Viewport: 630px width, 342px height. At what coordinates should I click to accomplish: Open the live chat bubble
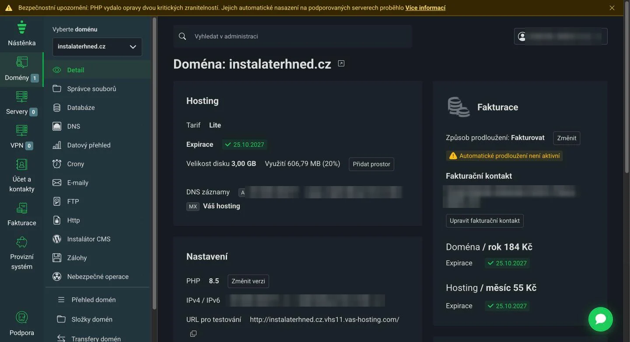point(601,319)
